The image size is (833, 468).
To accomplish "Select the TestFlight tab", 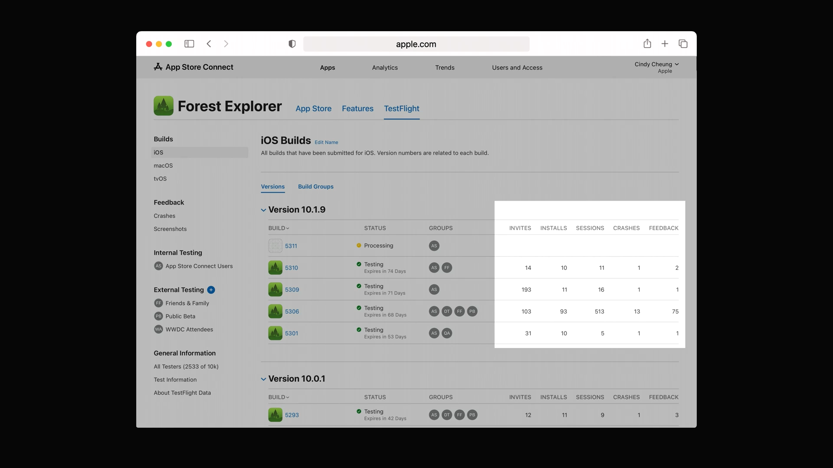I will pos(401,109).
